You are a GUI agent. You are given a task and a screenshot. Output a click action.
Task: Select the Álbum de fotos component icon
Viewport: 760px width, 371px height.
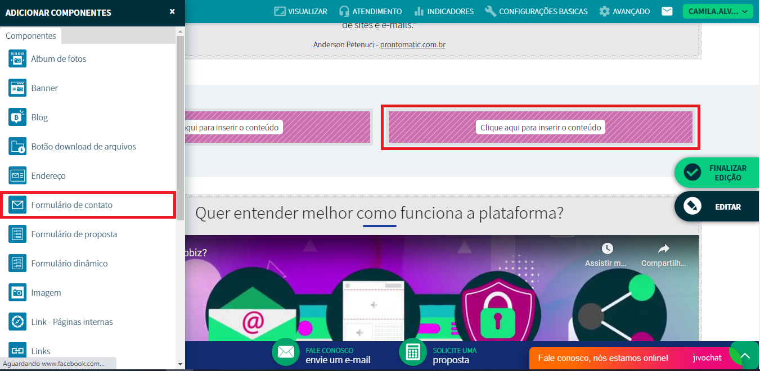pyautogui.click(x=17, y=59)
